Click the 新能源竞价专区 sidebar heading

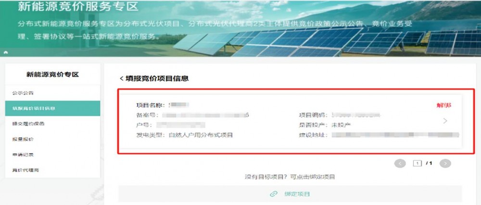click(52, 75)
